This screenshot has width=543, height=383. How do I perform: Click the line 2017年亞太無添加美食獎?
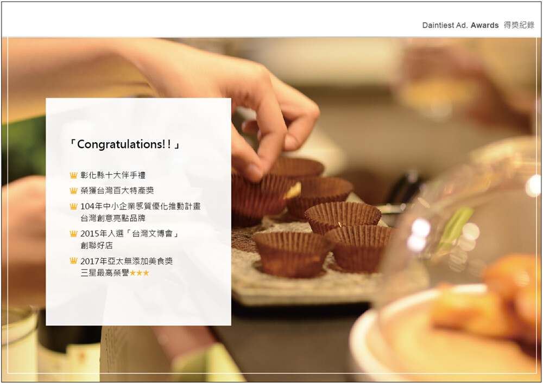click(127, 261)
